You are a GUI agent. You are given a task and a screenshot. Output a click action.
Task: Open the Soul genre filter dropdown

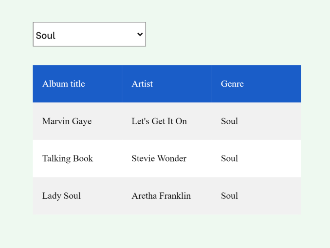tap(89, 35)
